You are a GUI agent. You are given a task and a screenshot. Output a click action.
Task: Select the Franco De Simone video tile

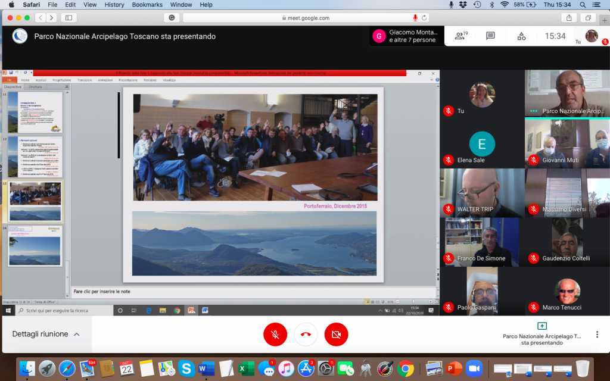pyautogui.click(x=482, y=242)
